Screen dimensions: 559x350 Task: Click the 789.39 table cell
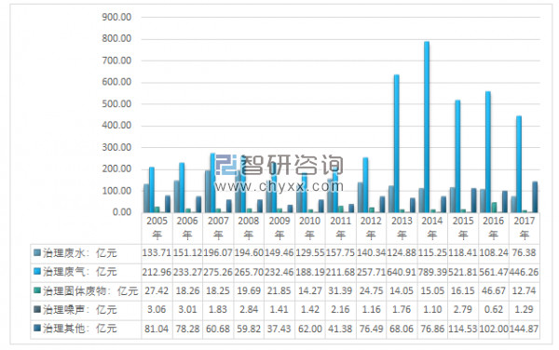pos(432,272)
